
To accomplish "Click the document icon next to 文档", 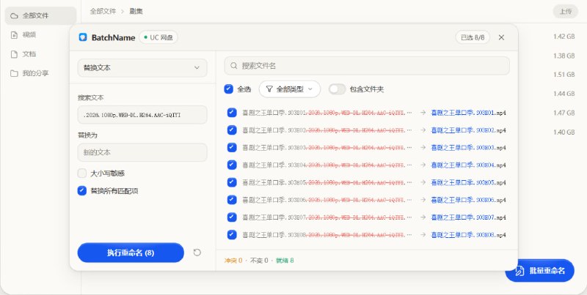I will click(x=14, y=54).
